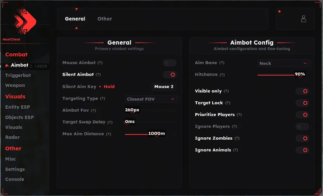Switch to the Other tab

[x=104, y=19]
